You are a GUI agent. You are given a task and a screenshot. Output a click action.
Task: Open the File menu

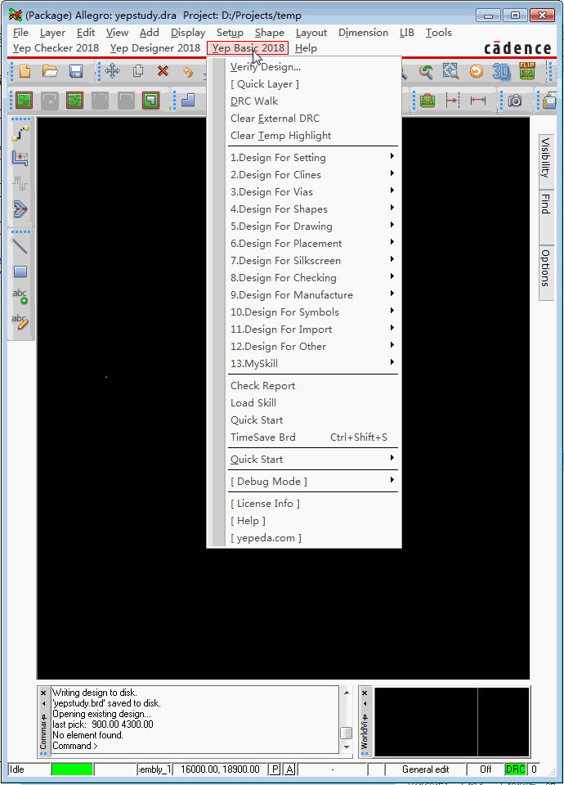20,33
